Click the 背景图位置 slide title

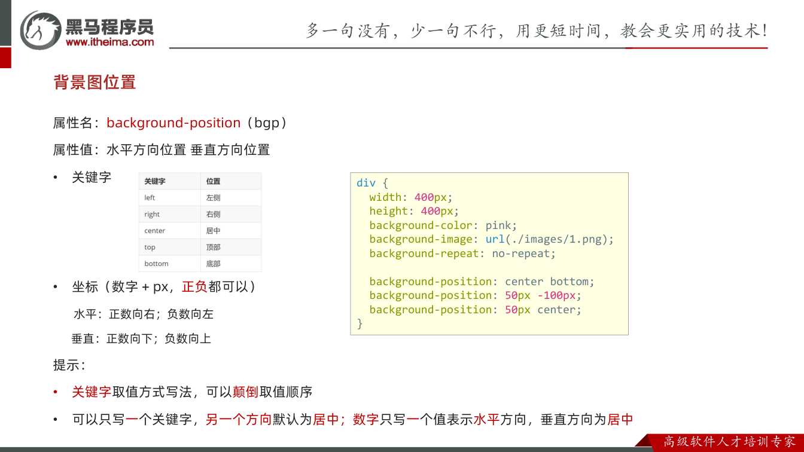click(95, 82)
